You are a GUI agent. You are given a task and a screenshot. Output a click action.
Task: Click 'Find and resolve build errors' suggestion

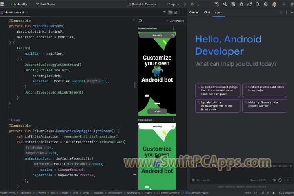coord(265,90)
